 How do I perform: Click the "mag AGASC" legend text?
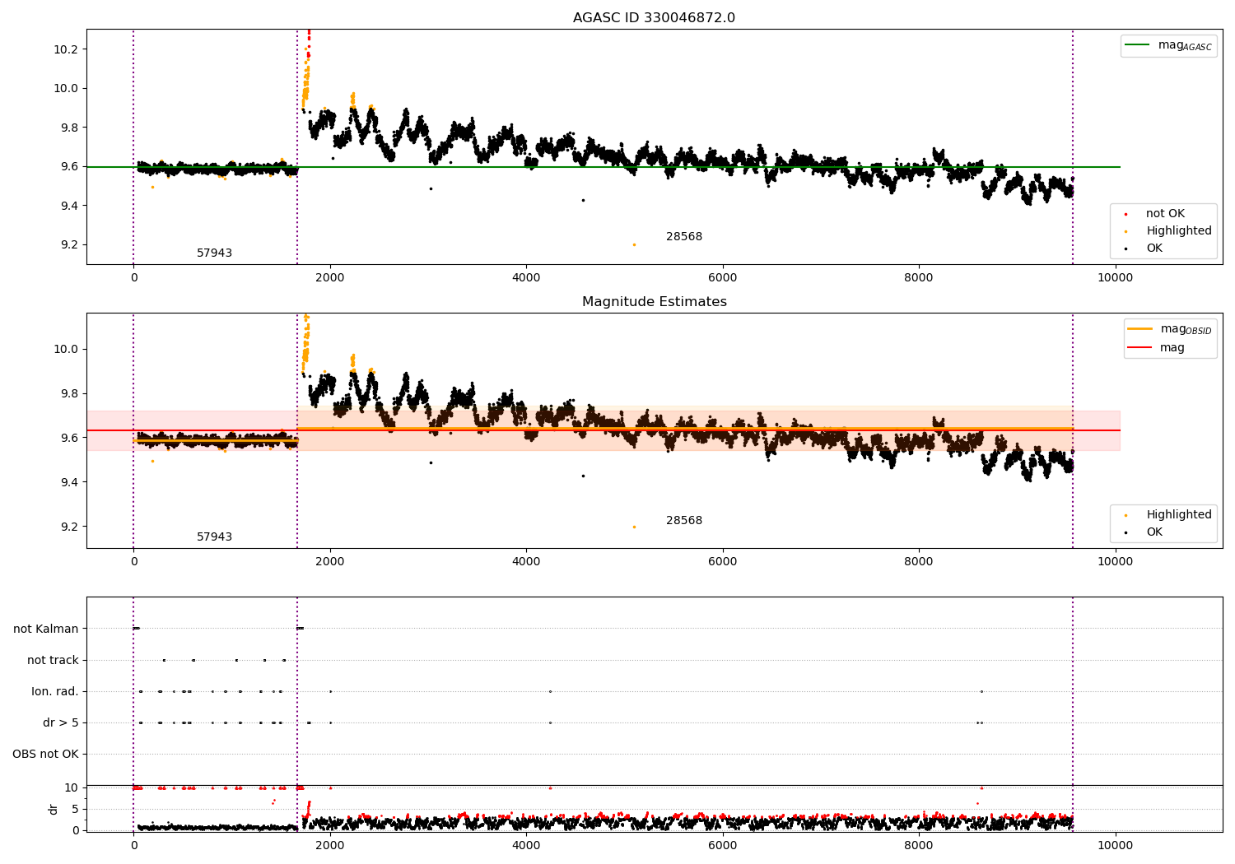click(x=1185, y=46)
